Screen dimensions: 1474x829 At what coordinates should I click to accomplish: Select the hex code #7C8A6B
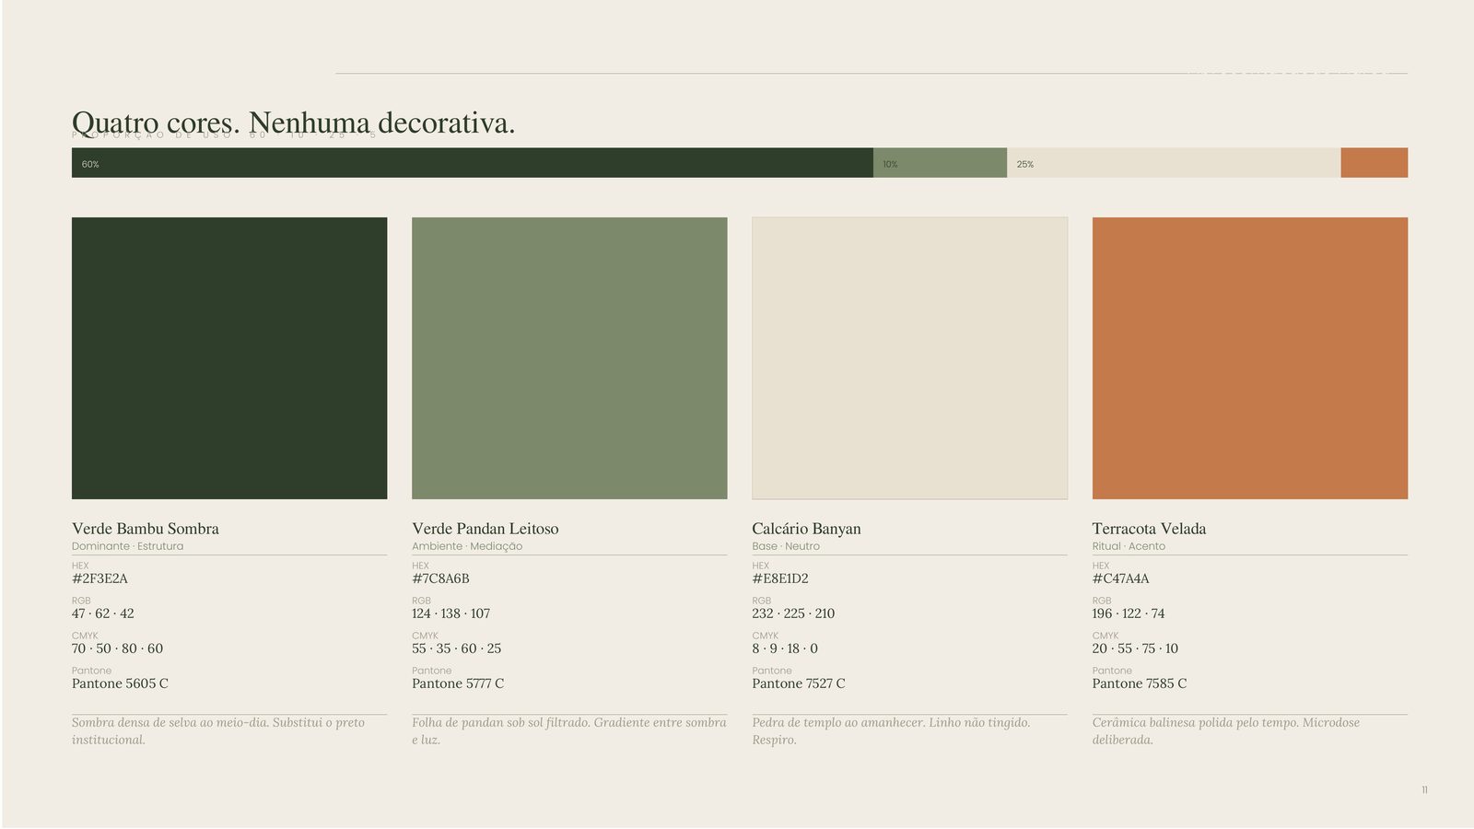point(440,578)
